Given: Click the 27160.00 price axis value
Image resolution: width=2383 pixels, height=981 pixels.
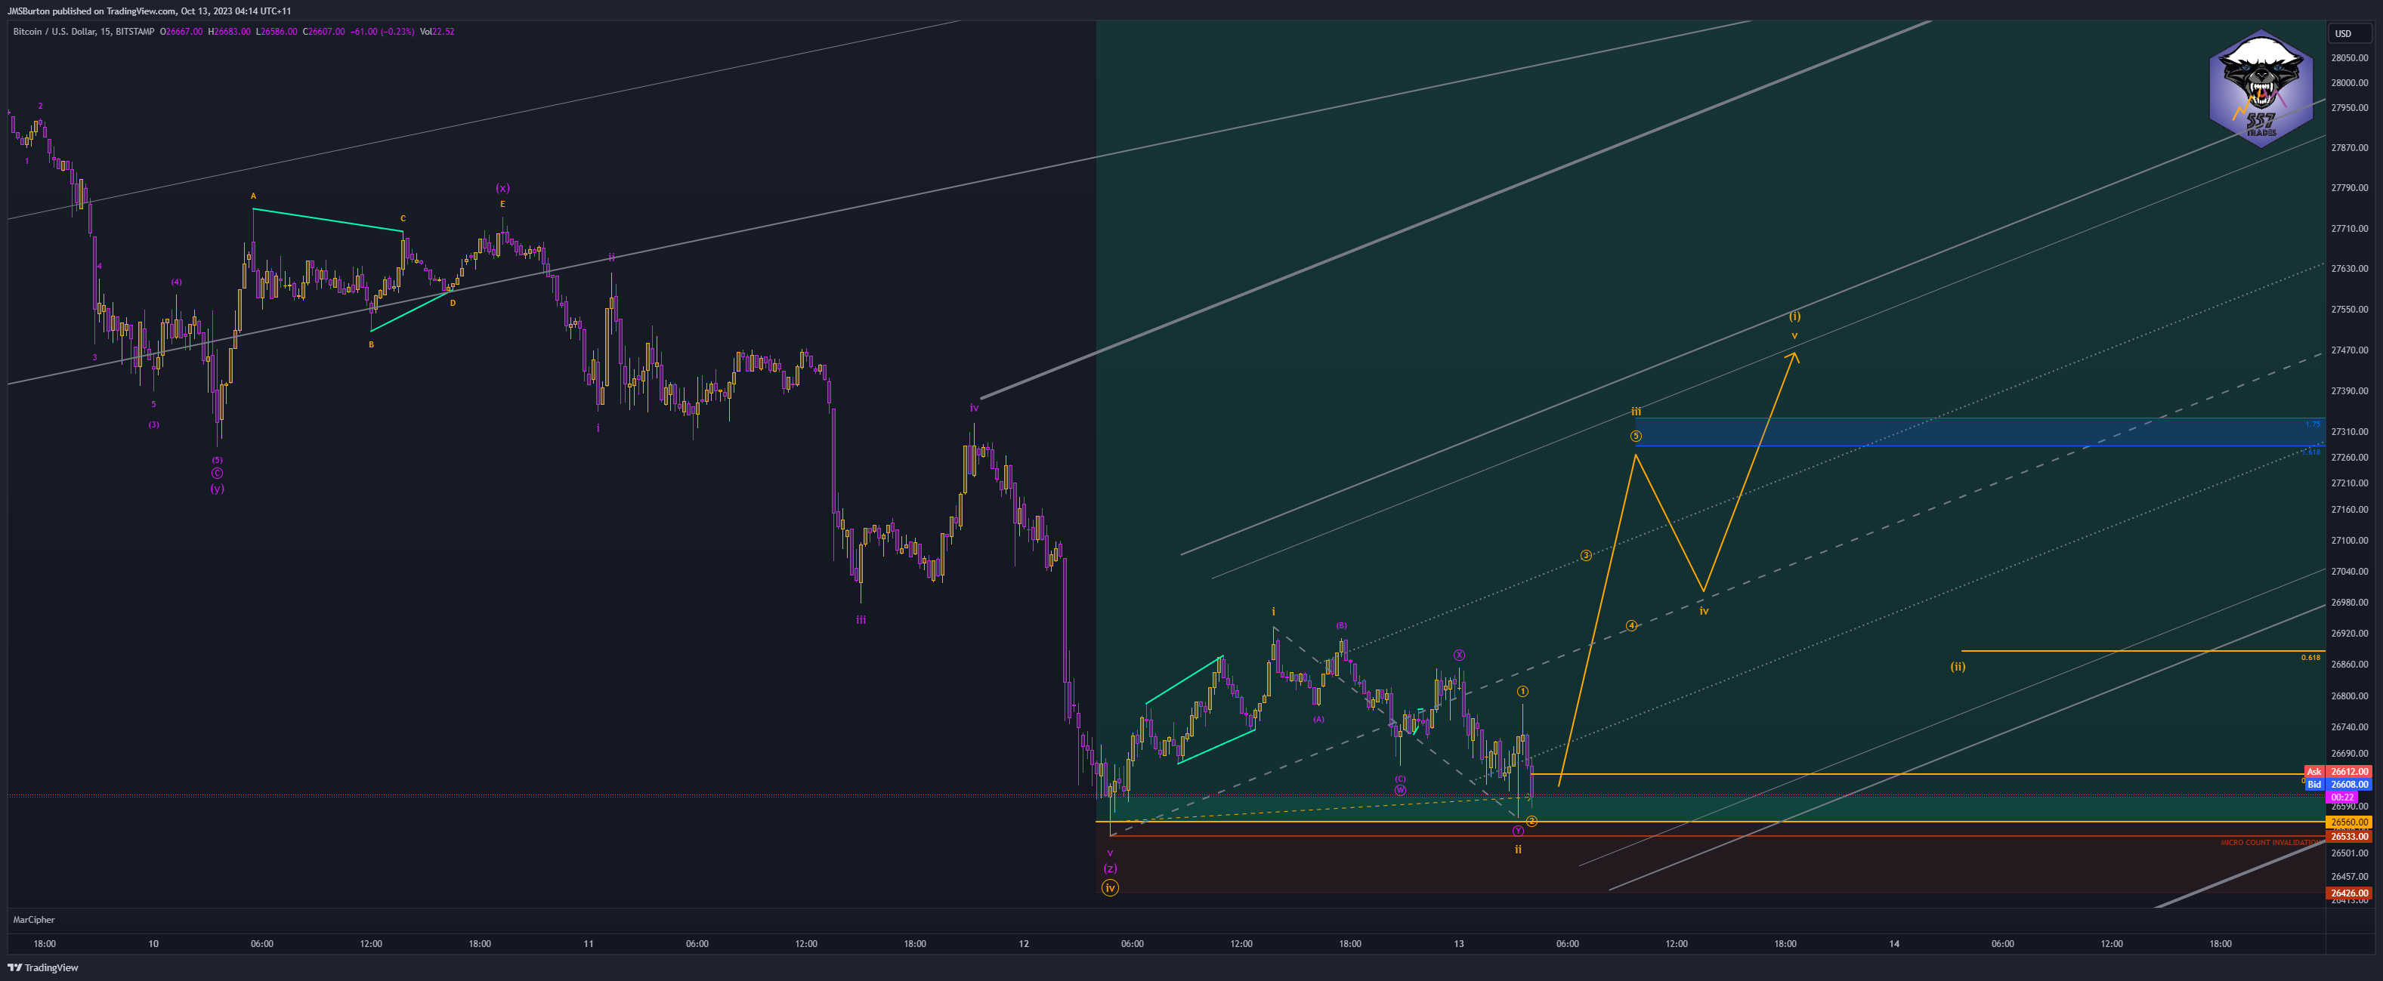Looking at the screenshot, I should point(2350,508).
